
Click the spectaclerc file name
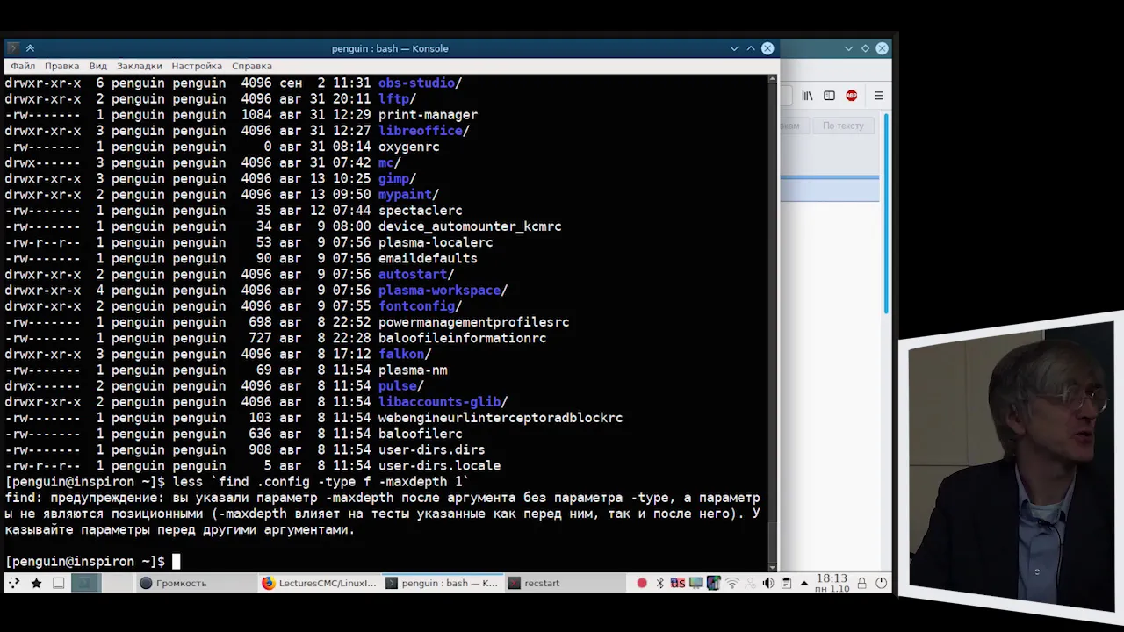(x=420, y=211)
